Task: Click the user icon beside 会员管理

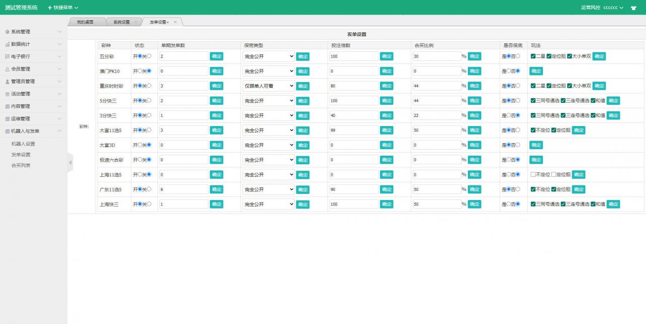Action: click(7, 69)
